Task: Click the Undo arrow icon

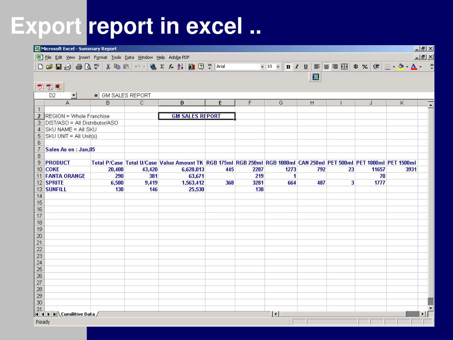Action: (x=138, y=67)
